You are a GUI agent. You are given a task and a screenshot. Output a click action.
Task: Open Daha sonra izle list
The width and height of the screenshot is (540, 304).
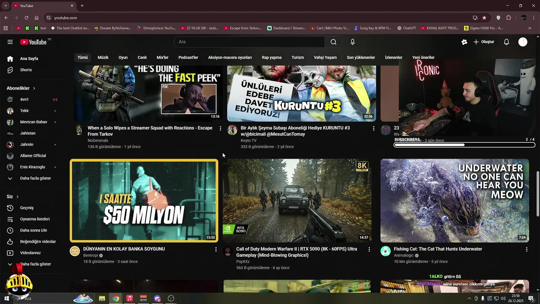(33, 230)
